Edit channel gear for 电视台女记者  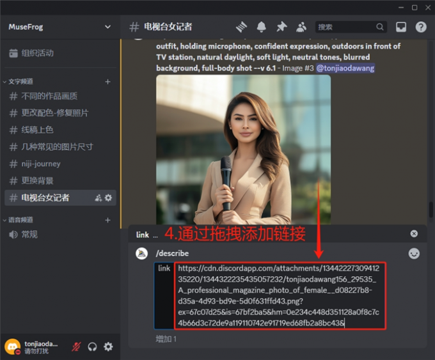pyautogui.click(x=109, y=198)
